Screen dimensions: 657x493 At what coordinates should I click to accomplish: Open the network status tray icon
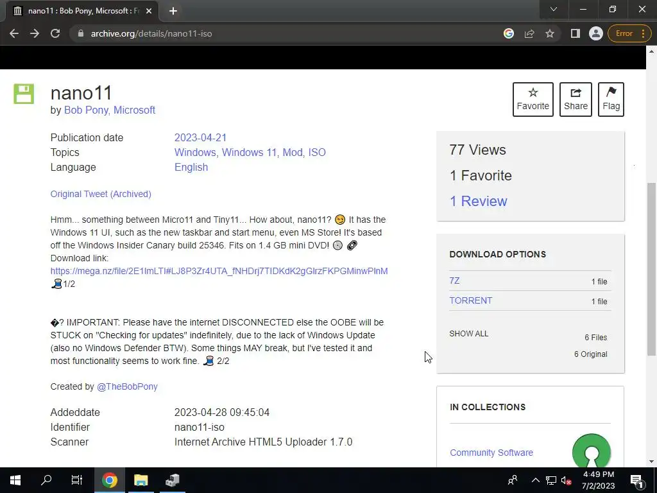(x=551, y=480)
